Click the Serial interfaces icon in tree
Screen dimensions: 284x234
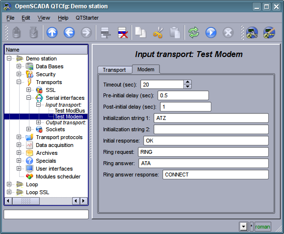tap(39, 98)
